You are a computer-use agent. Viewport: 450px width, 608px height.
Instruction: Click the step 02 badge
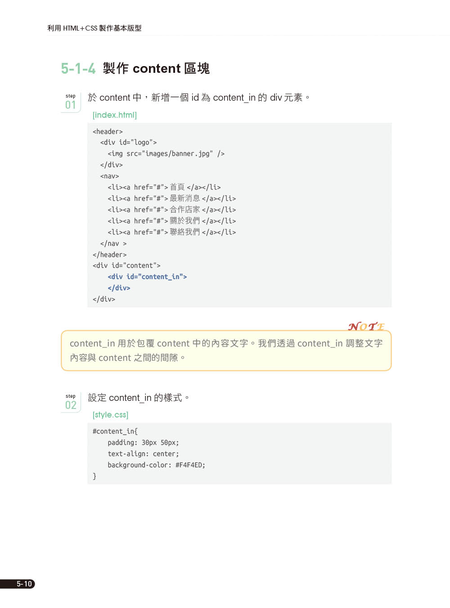tap(71, 402)
